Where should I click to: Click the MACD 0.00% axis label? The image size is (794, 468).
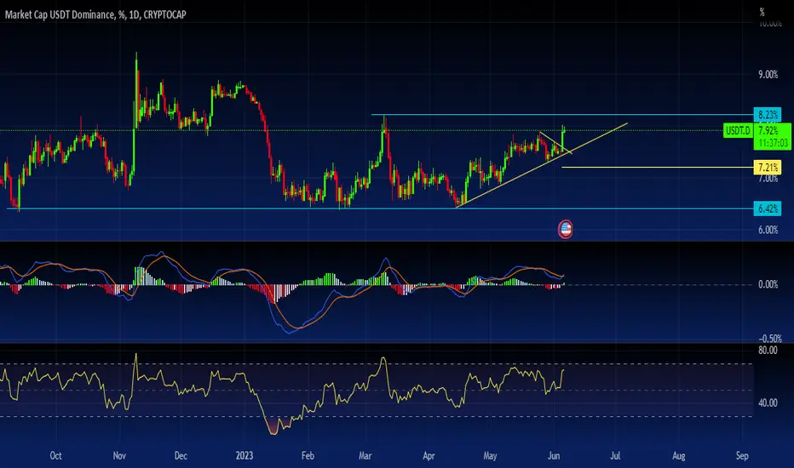[768, 284]
